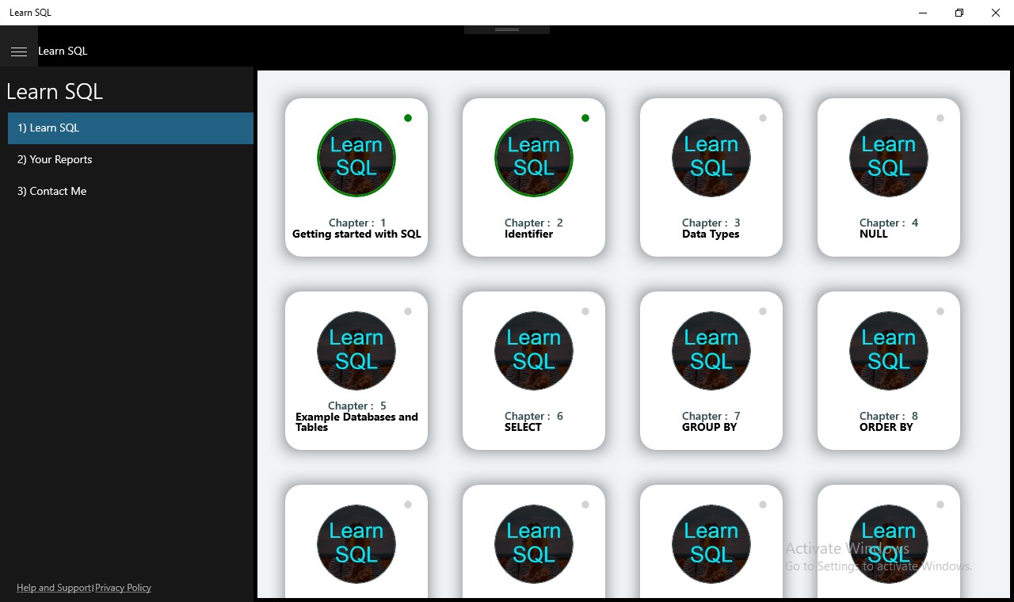
Task: Click the Learn SQL logo on Chapter 8 ORDER BY
Action: click(x=888, y=350)
